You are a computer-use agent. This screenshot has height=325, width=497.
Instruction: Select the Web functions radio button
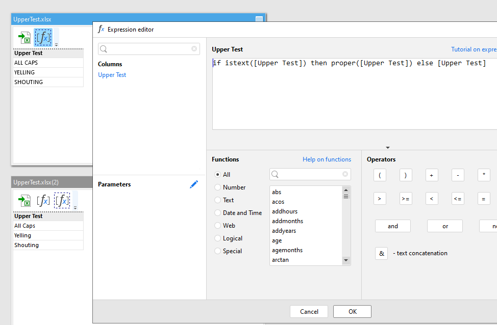(x=217, y=225)
